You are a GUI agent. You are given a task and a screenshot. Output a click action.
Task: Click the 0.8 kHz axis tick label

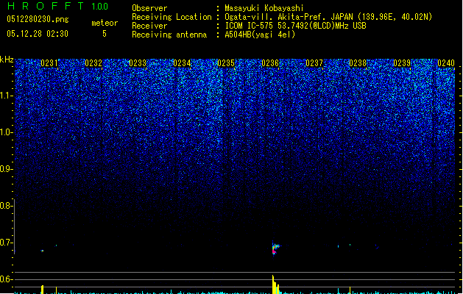[6, 206]
